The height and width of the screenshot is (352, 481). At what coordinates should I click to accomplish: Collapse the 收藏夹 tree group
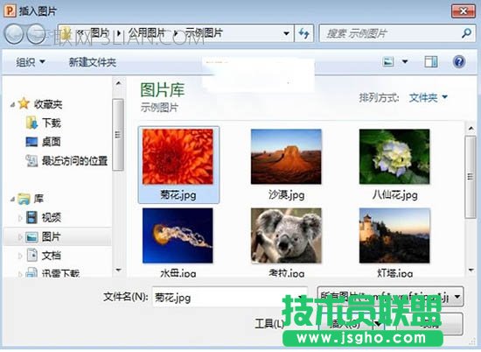pyautogui.click(x=12, y=105)
